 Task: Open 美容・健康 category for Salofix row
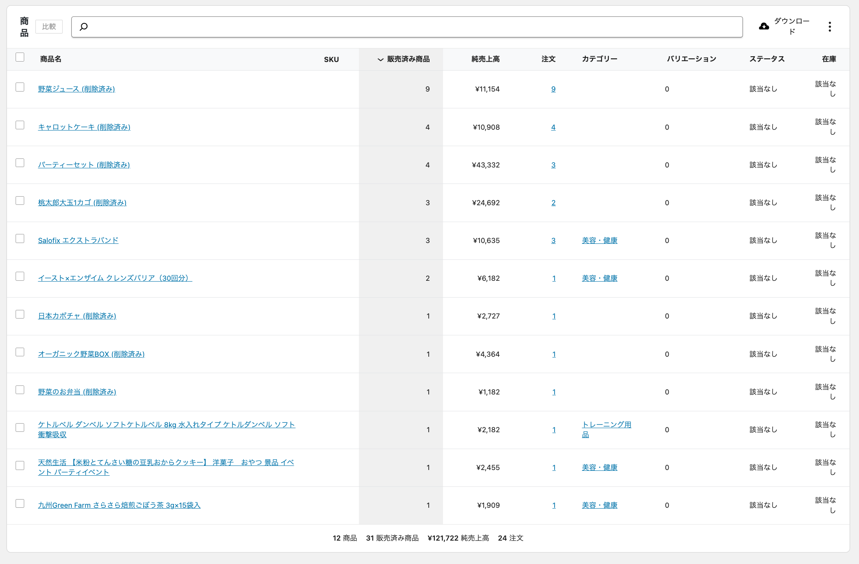pos(599,241)
